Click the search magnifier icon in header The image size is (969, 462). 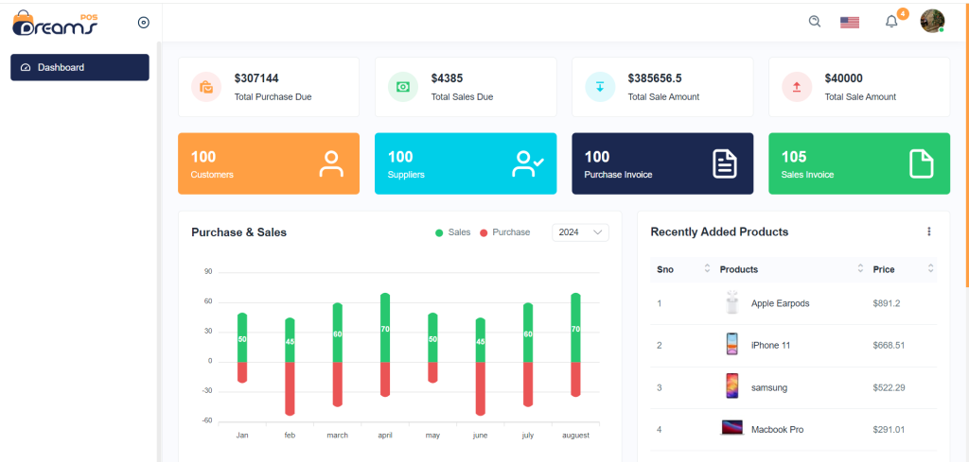point(815,22)
